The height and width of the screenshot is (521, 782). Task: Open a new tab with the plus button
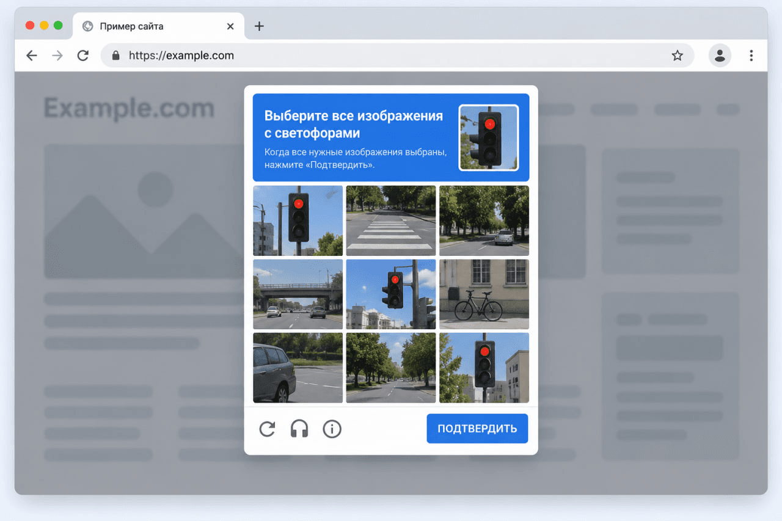coord(259,26)
